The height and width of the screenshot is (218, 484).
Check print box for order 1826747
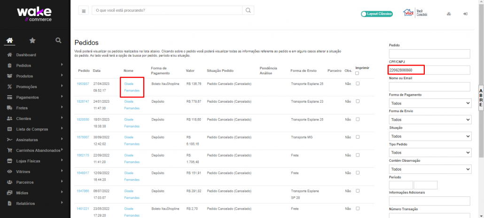click(358, 101)
